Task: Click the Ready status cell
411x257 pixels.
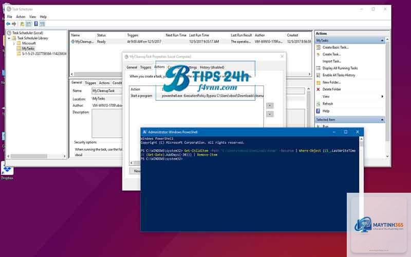Action: 101,42
